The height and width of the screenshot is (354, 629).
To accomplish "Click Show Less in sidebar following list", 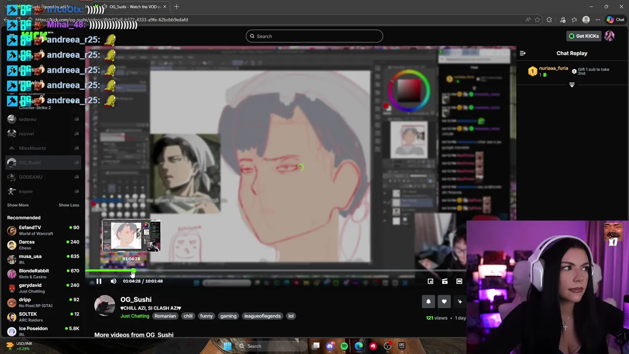I will pyautogui.click(x=69, y=205).
